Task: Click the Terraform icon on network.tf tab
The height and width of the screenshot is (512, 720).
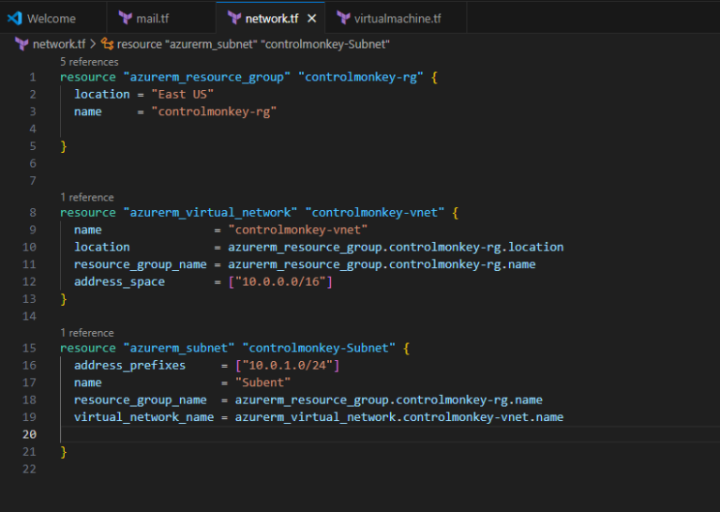Action: (x=234, y=19)
